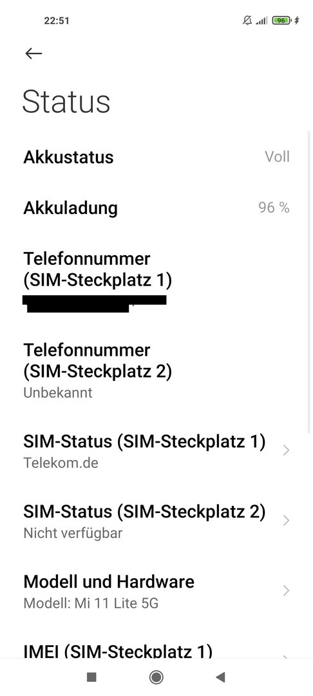Open the Akkuladung entry
This screenshot has height=696, width=313.
point(156,208)
